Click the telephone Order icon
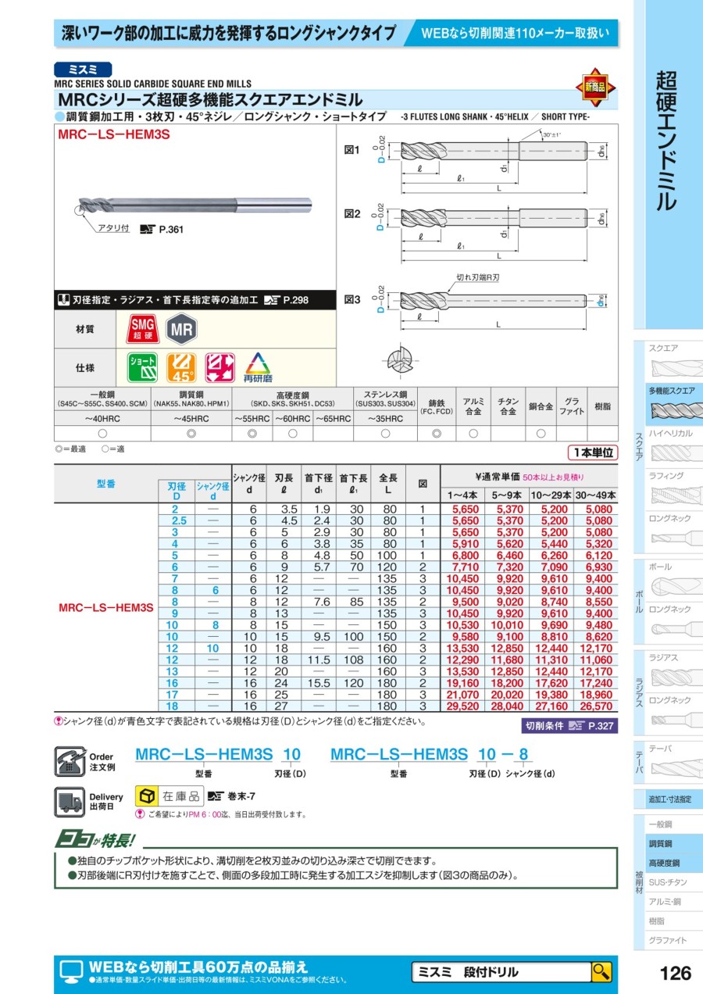 pos(69,761)
